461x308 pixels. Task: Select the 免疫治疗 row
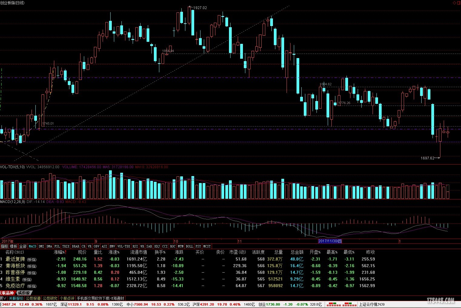coord(188,286)
